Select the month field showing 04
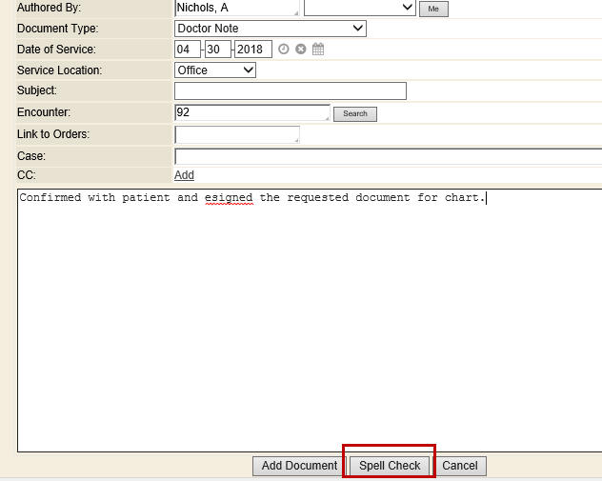 (x=187, y=50)
